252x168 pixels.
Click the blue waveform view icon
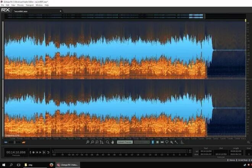click(x=6, y=142)
